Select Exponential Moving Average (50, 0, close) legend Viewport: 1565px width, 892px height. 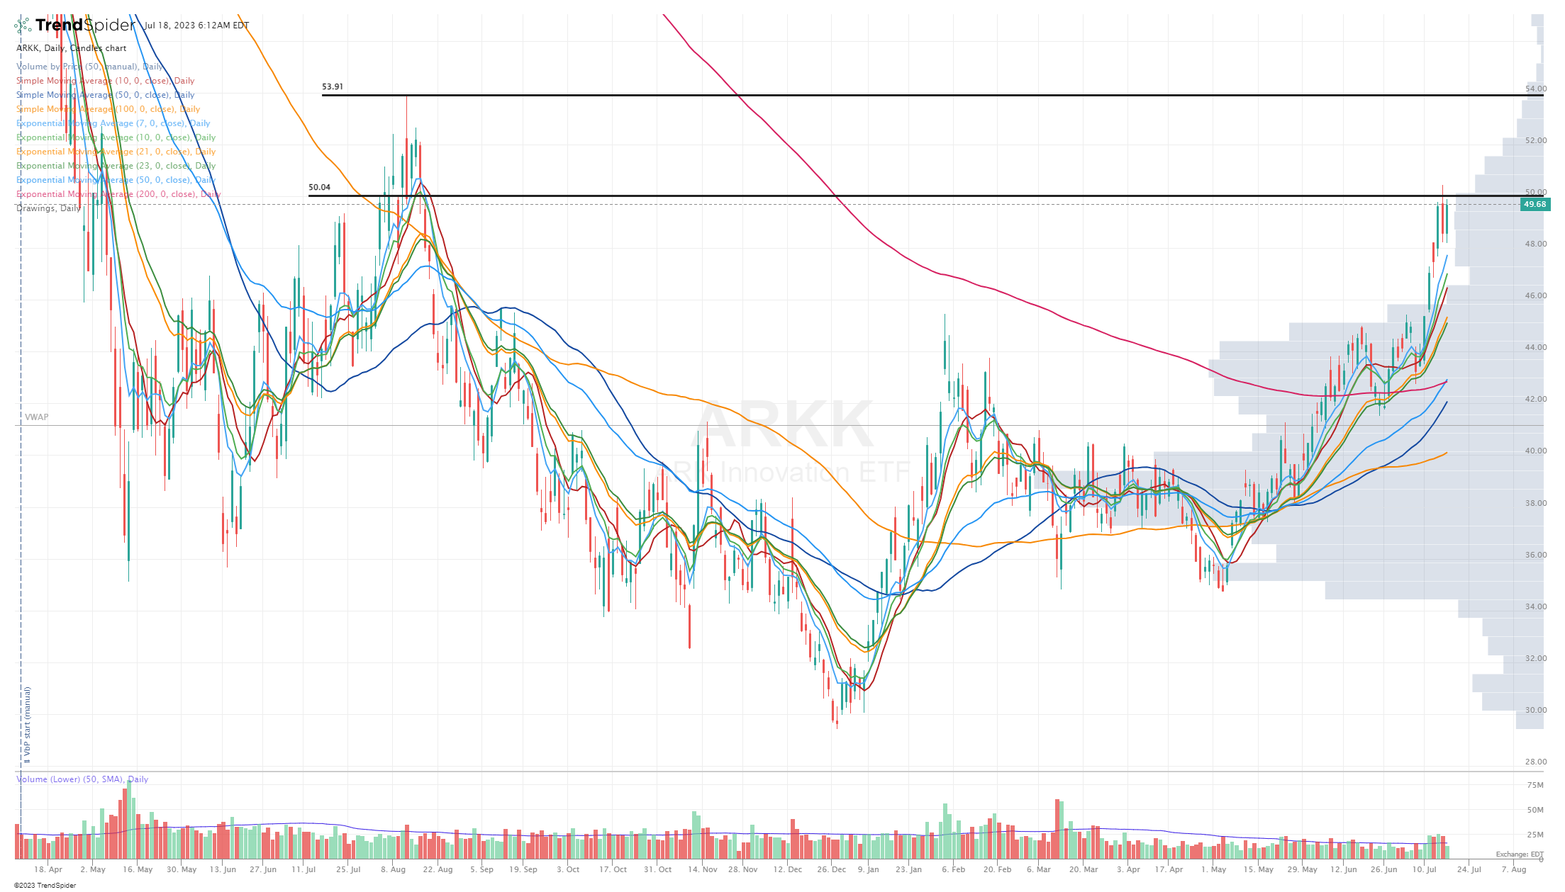point(116,180)
